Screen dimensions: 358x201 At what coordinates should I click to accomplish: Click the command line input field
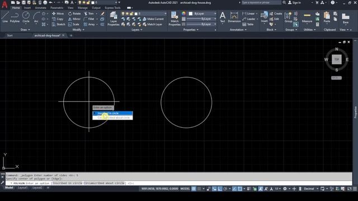[x=179, y=183]
